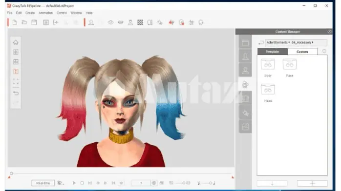This screenshot has height=191, width=341.
Task: Click the plus Add button below content list
Action: tap(312, 183)
